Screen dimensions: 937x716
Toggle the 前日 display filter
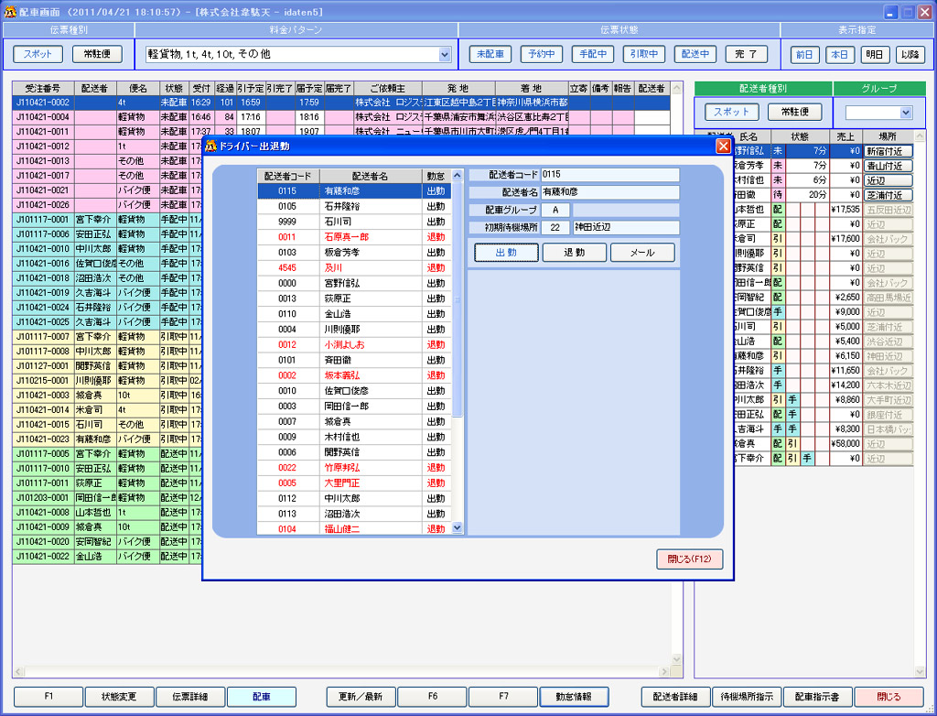(x=805, y=54)
